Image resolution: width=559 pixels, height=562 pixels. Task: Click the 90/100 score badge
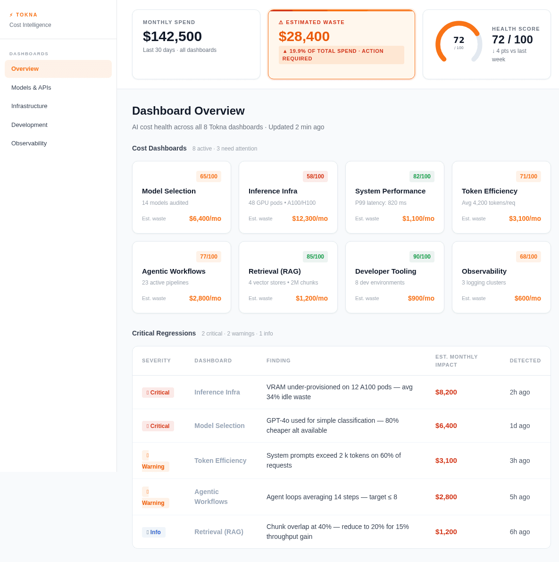(x=422, y=257)
